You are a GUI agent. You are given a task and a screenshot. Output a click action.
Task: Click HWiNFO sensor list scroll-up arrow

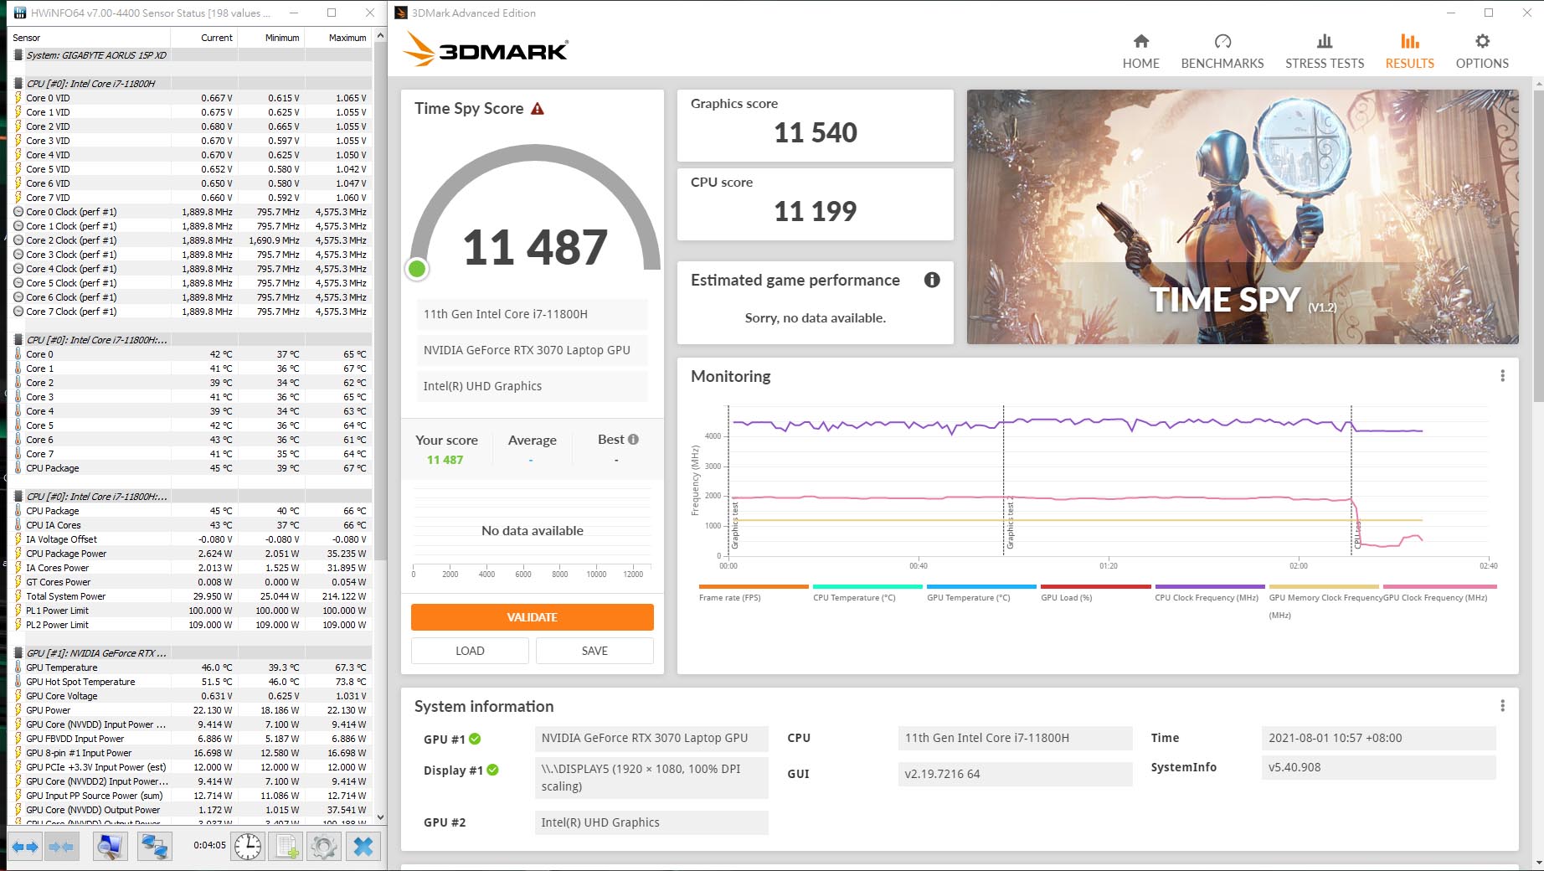pyautogui.click(x=380, y=36)
